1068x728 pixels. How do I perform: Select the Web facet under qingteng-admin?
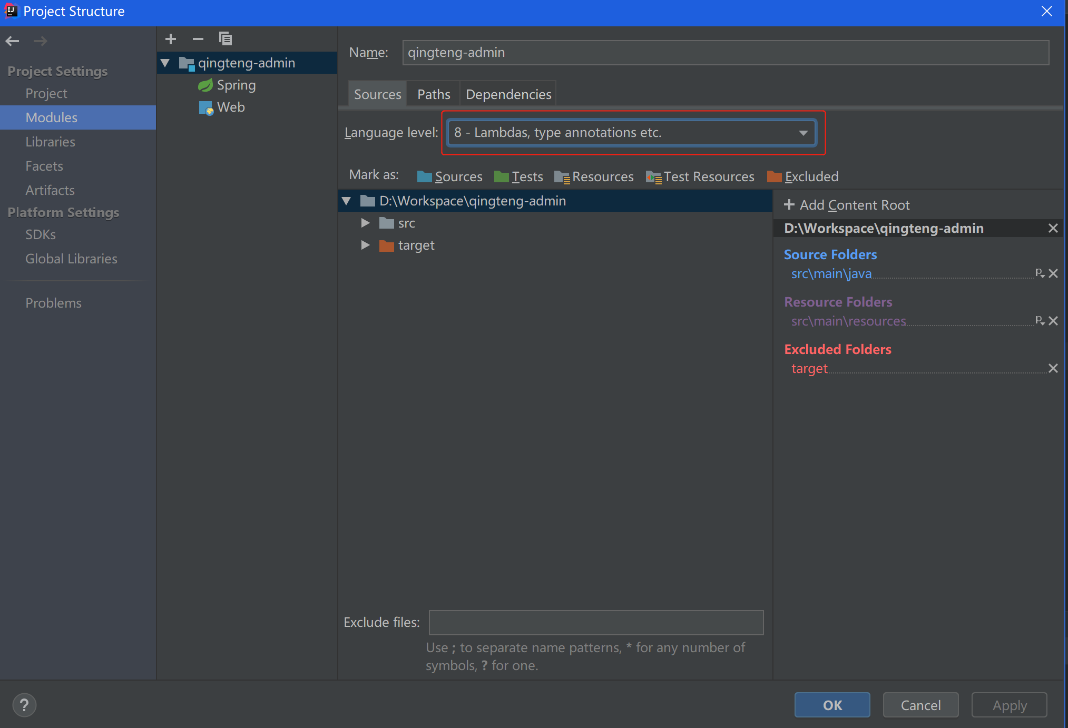[x=230, y=107]
